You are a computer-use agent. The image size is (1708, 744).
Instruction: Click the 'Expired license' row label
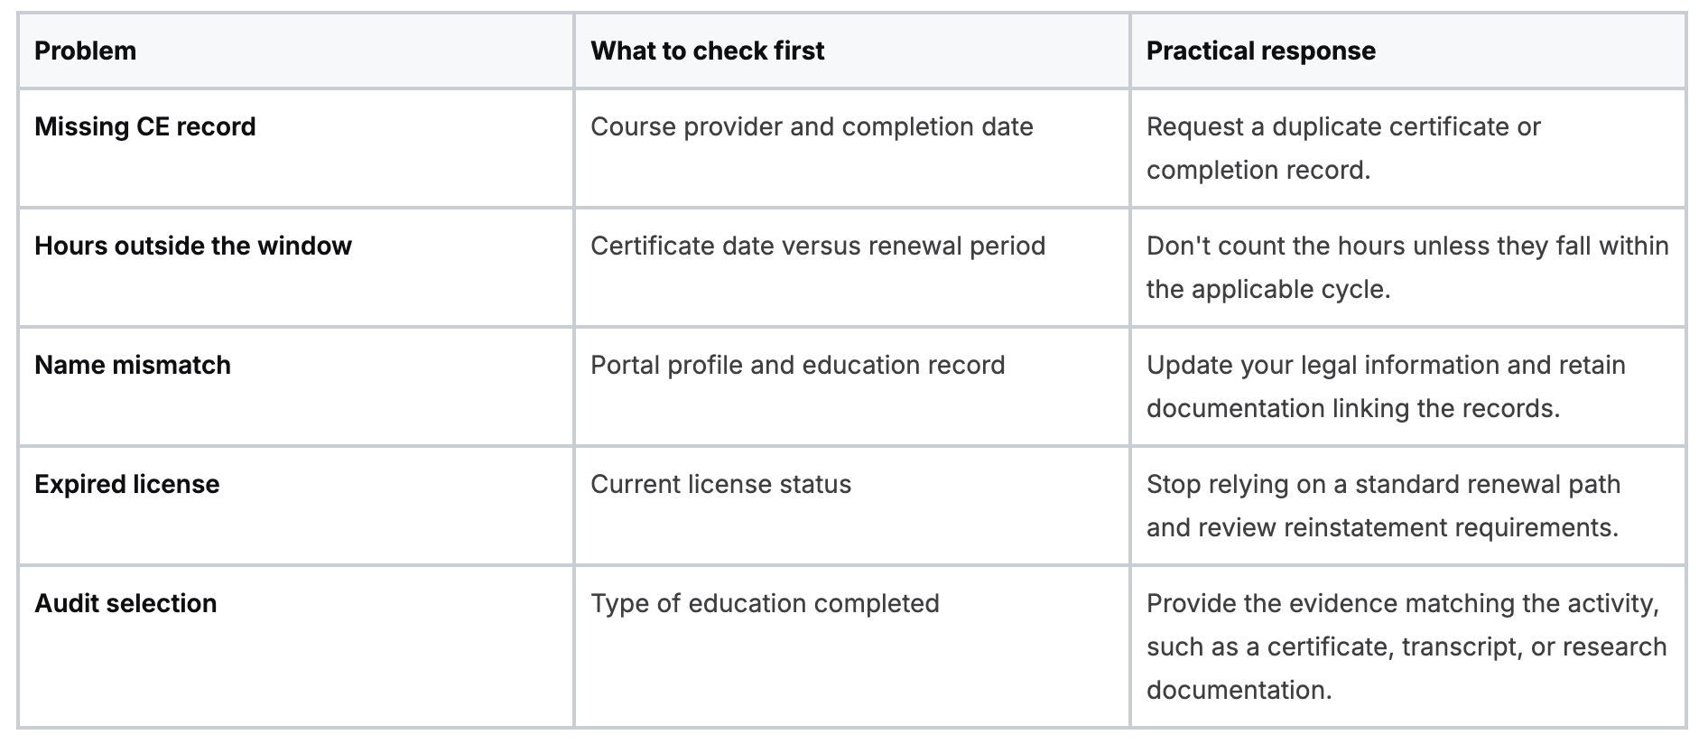coord(127,484)
